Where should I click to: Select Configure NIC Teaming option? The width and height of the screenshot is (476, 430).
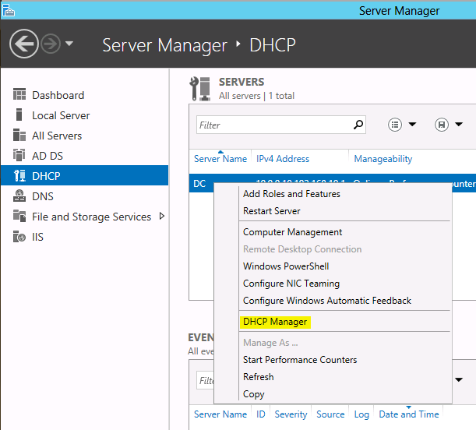[291, 284]
